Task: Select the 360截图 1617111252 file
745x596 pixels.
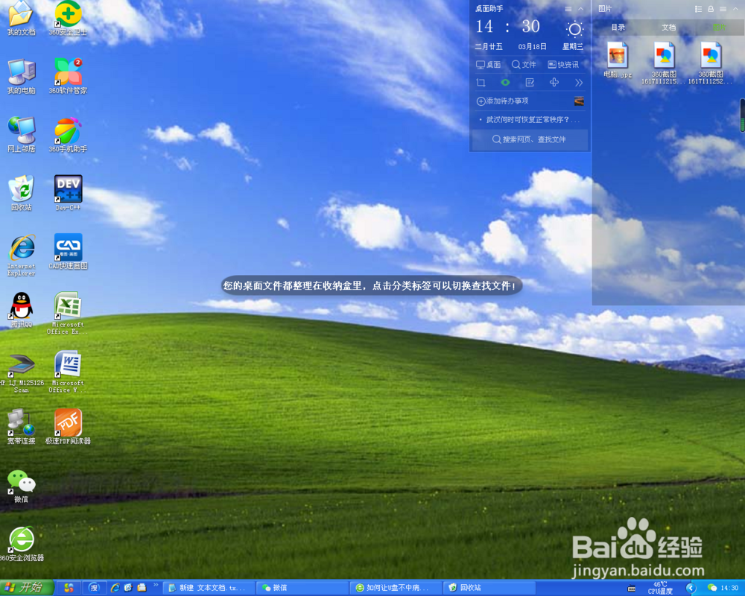Action: pyautogui.click(x=710, y=63)
